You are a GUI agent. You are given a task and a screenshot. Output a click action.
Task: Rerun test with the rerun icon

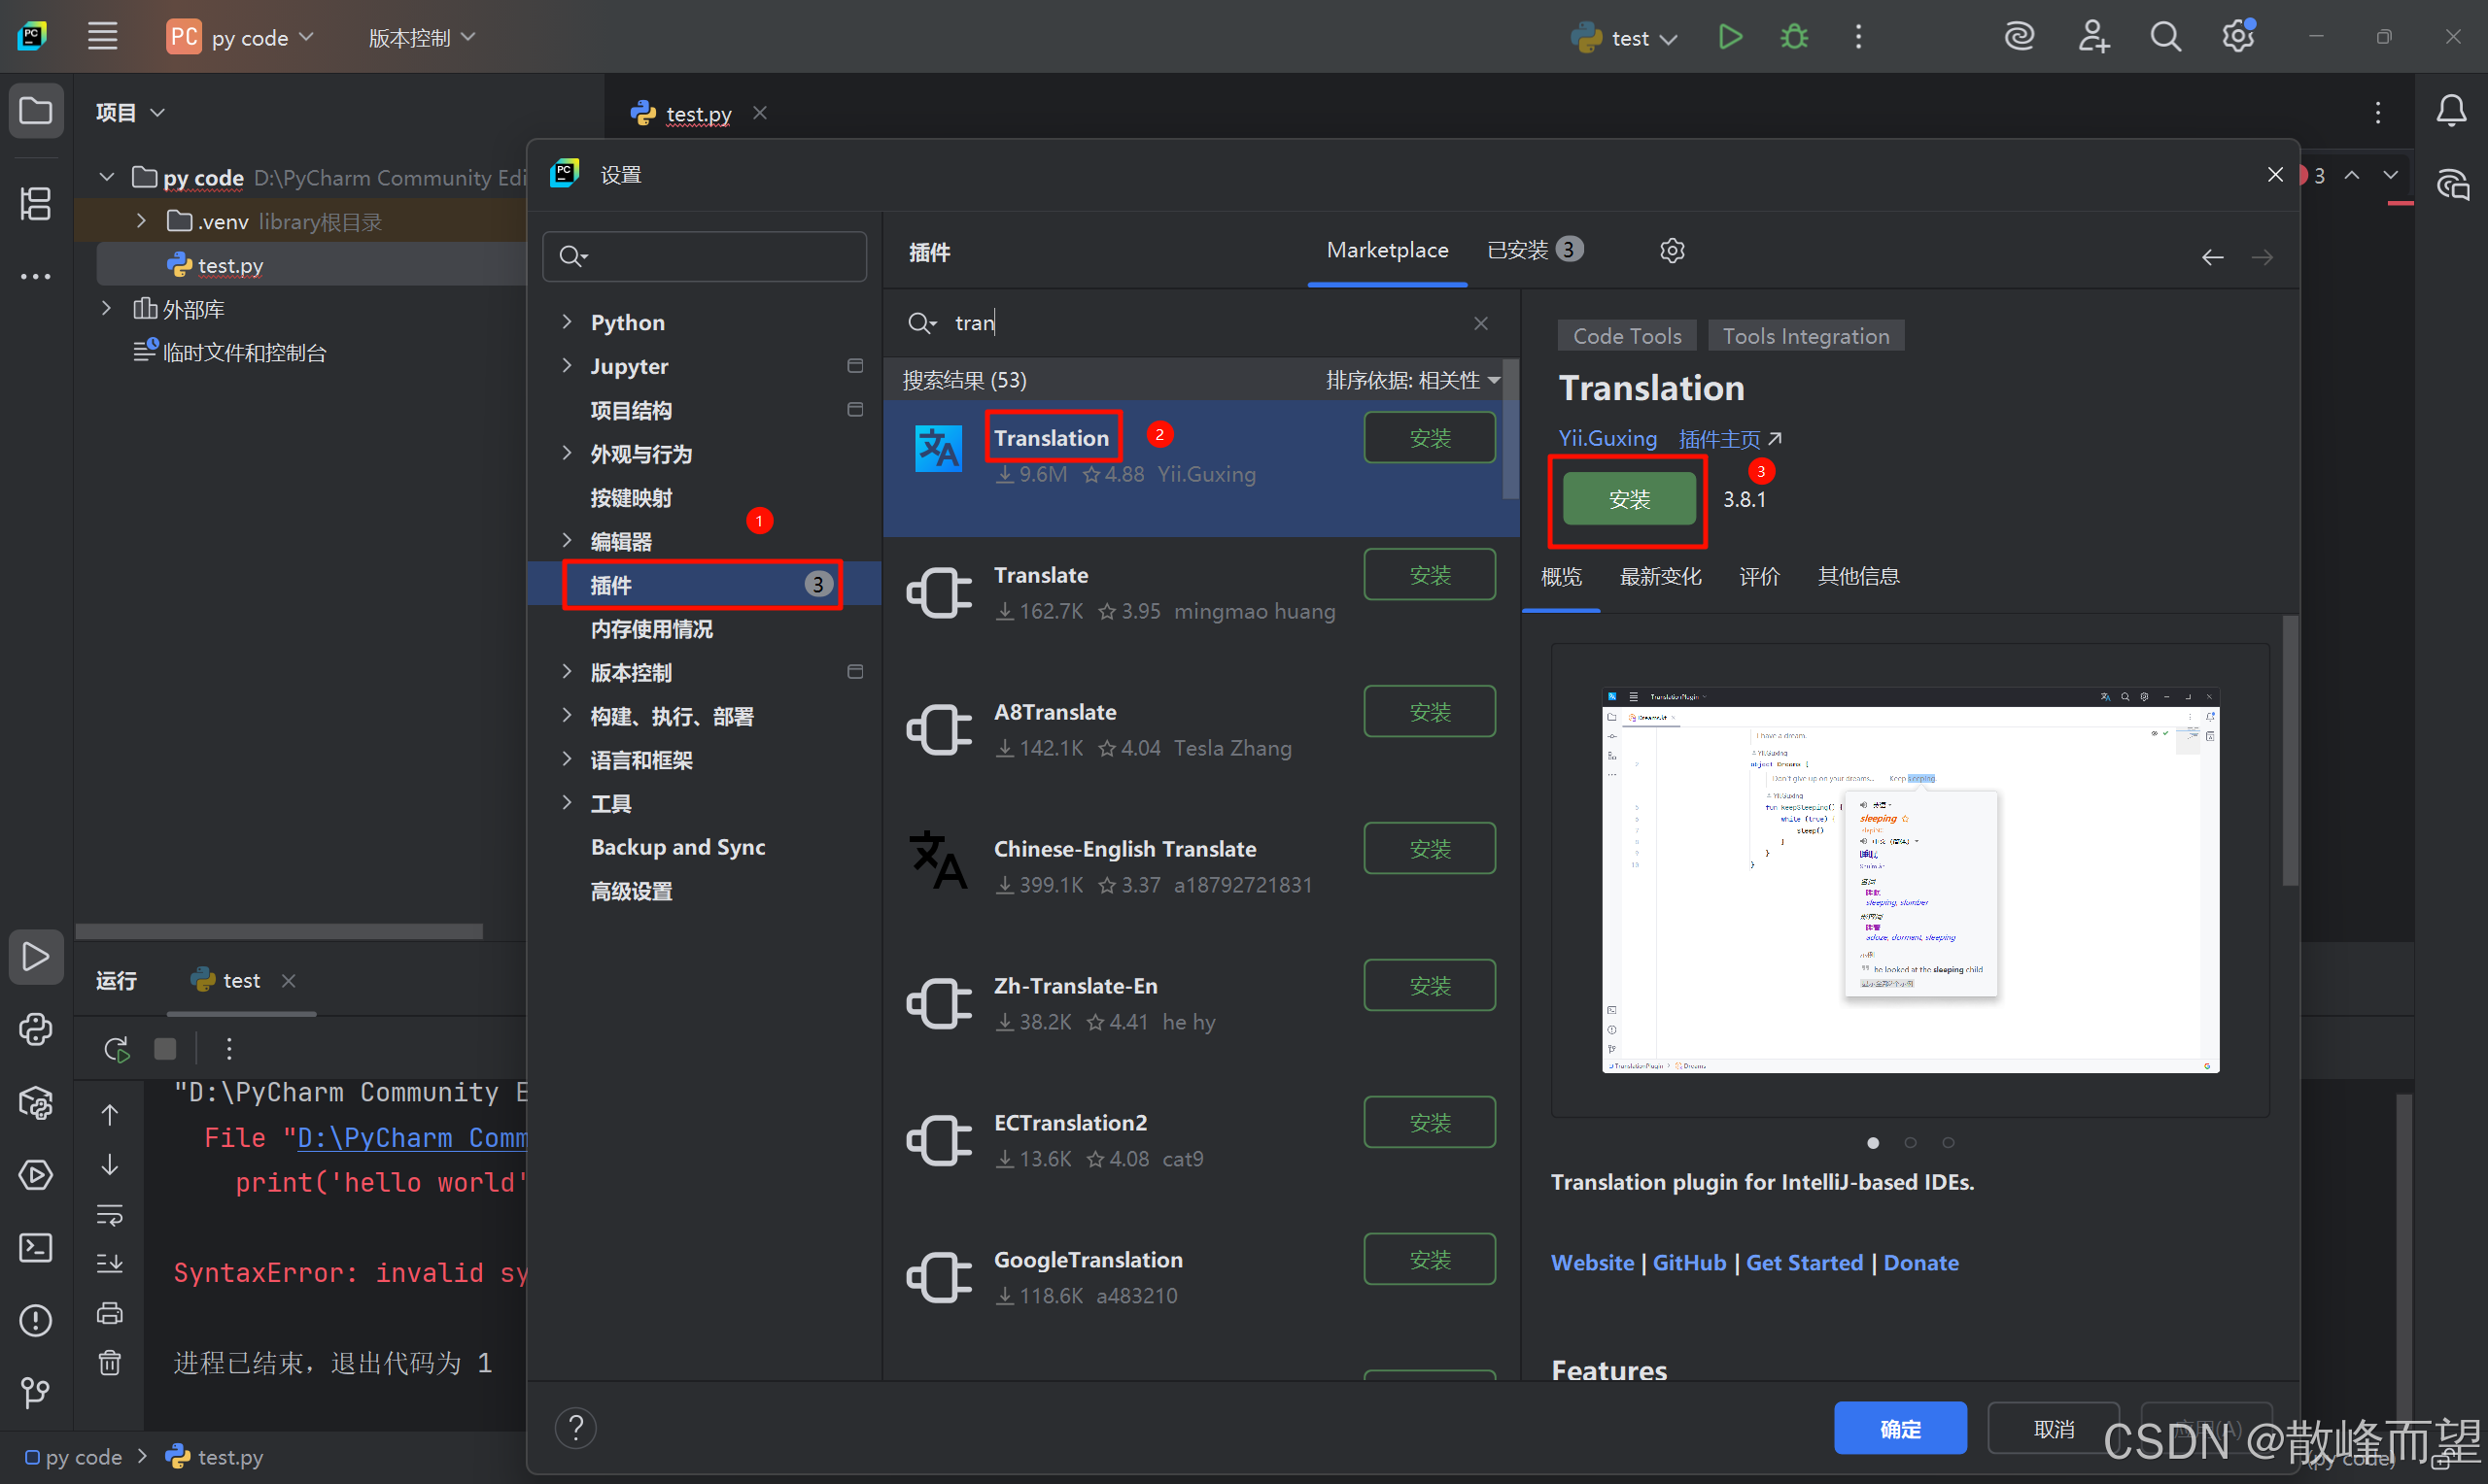pyautogui.click(x=116, y=1048)
